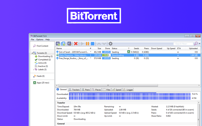Click the Availability pieces bar
Viewport: 202px width, 126px height.
point(130,98)
